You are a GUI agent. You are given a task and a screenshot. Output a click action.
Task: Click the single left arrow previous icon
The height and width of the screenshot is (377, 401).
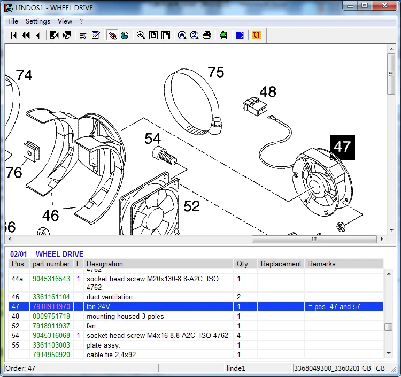click(x=37, y=35)
